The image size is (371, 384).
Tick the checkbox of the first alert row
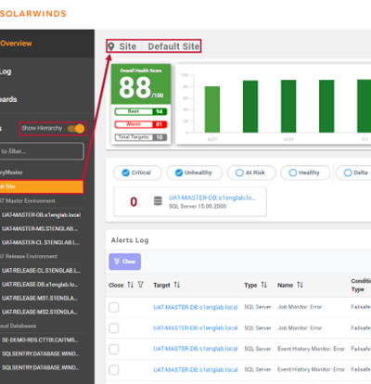[114, 307]
